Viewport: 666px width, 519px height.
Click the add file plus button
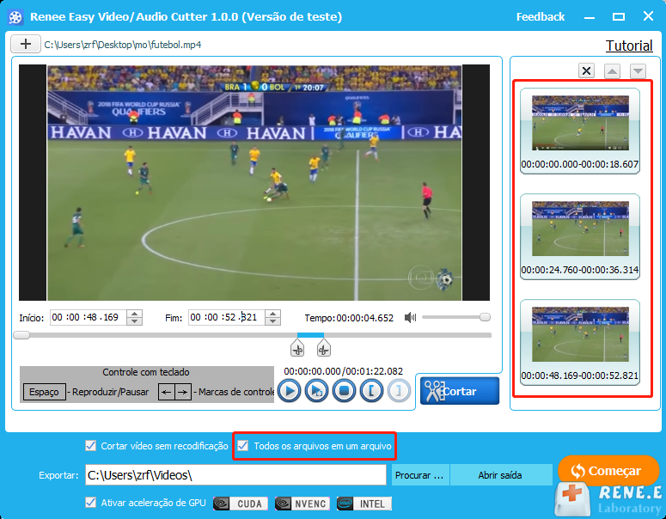pos(26,44)
